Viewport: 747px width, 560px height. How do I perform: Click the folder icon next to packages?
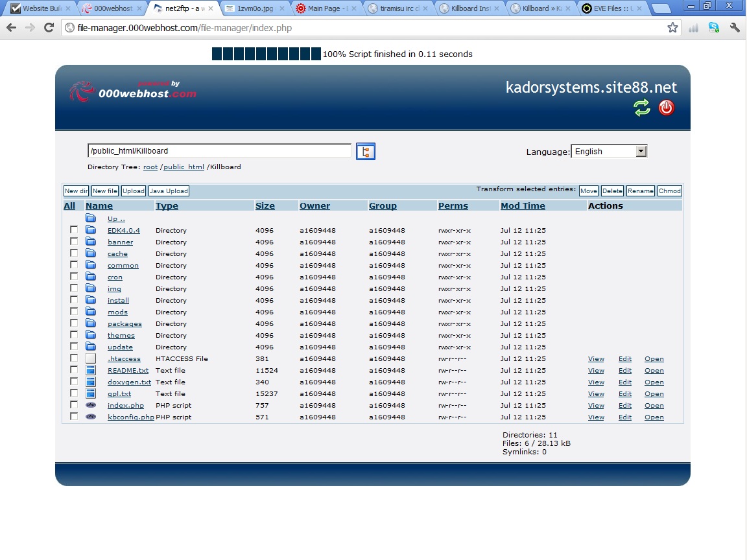point(91,323)
